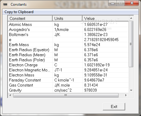Select the Earth Mass row
Viewport: 141px width, 116px height.
coord(68,45)
